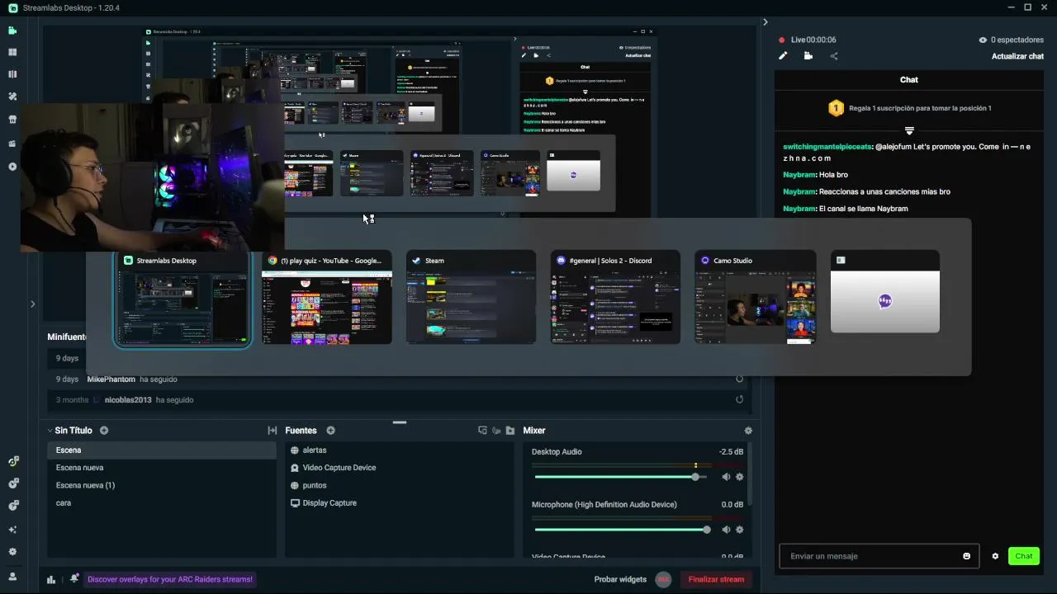Screen dimensions: 1057x594
Task: Open the account profile icon in sidebar
Action: (x=12, y=576)
